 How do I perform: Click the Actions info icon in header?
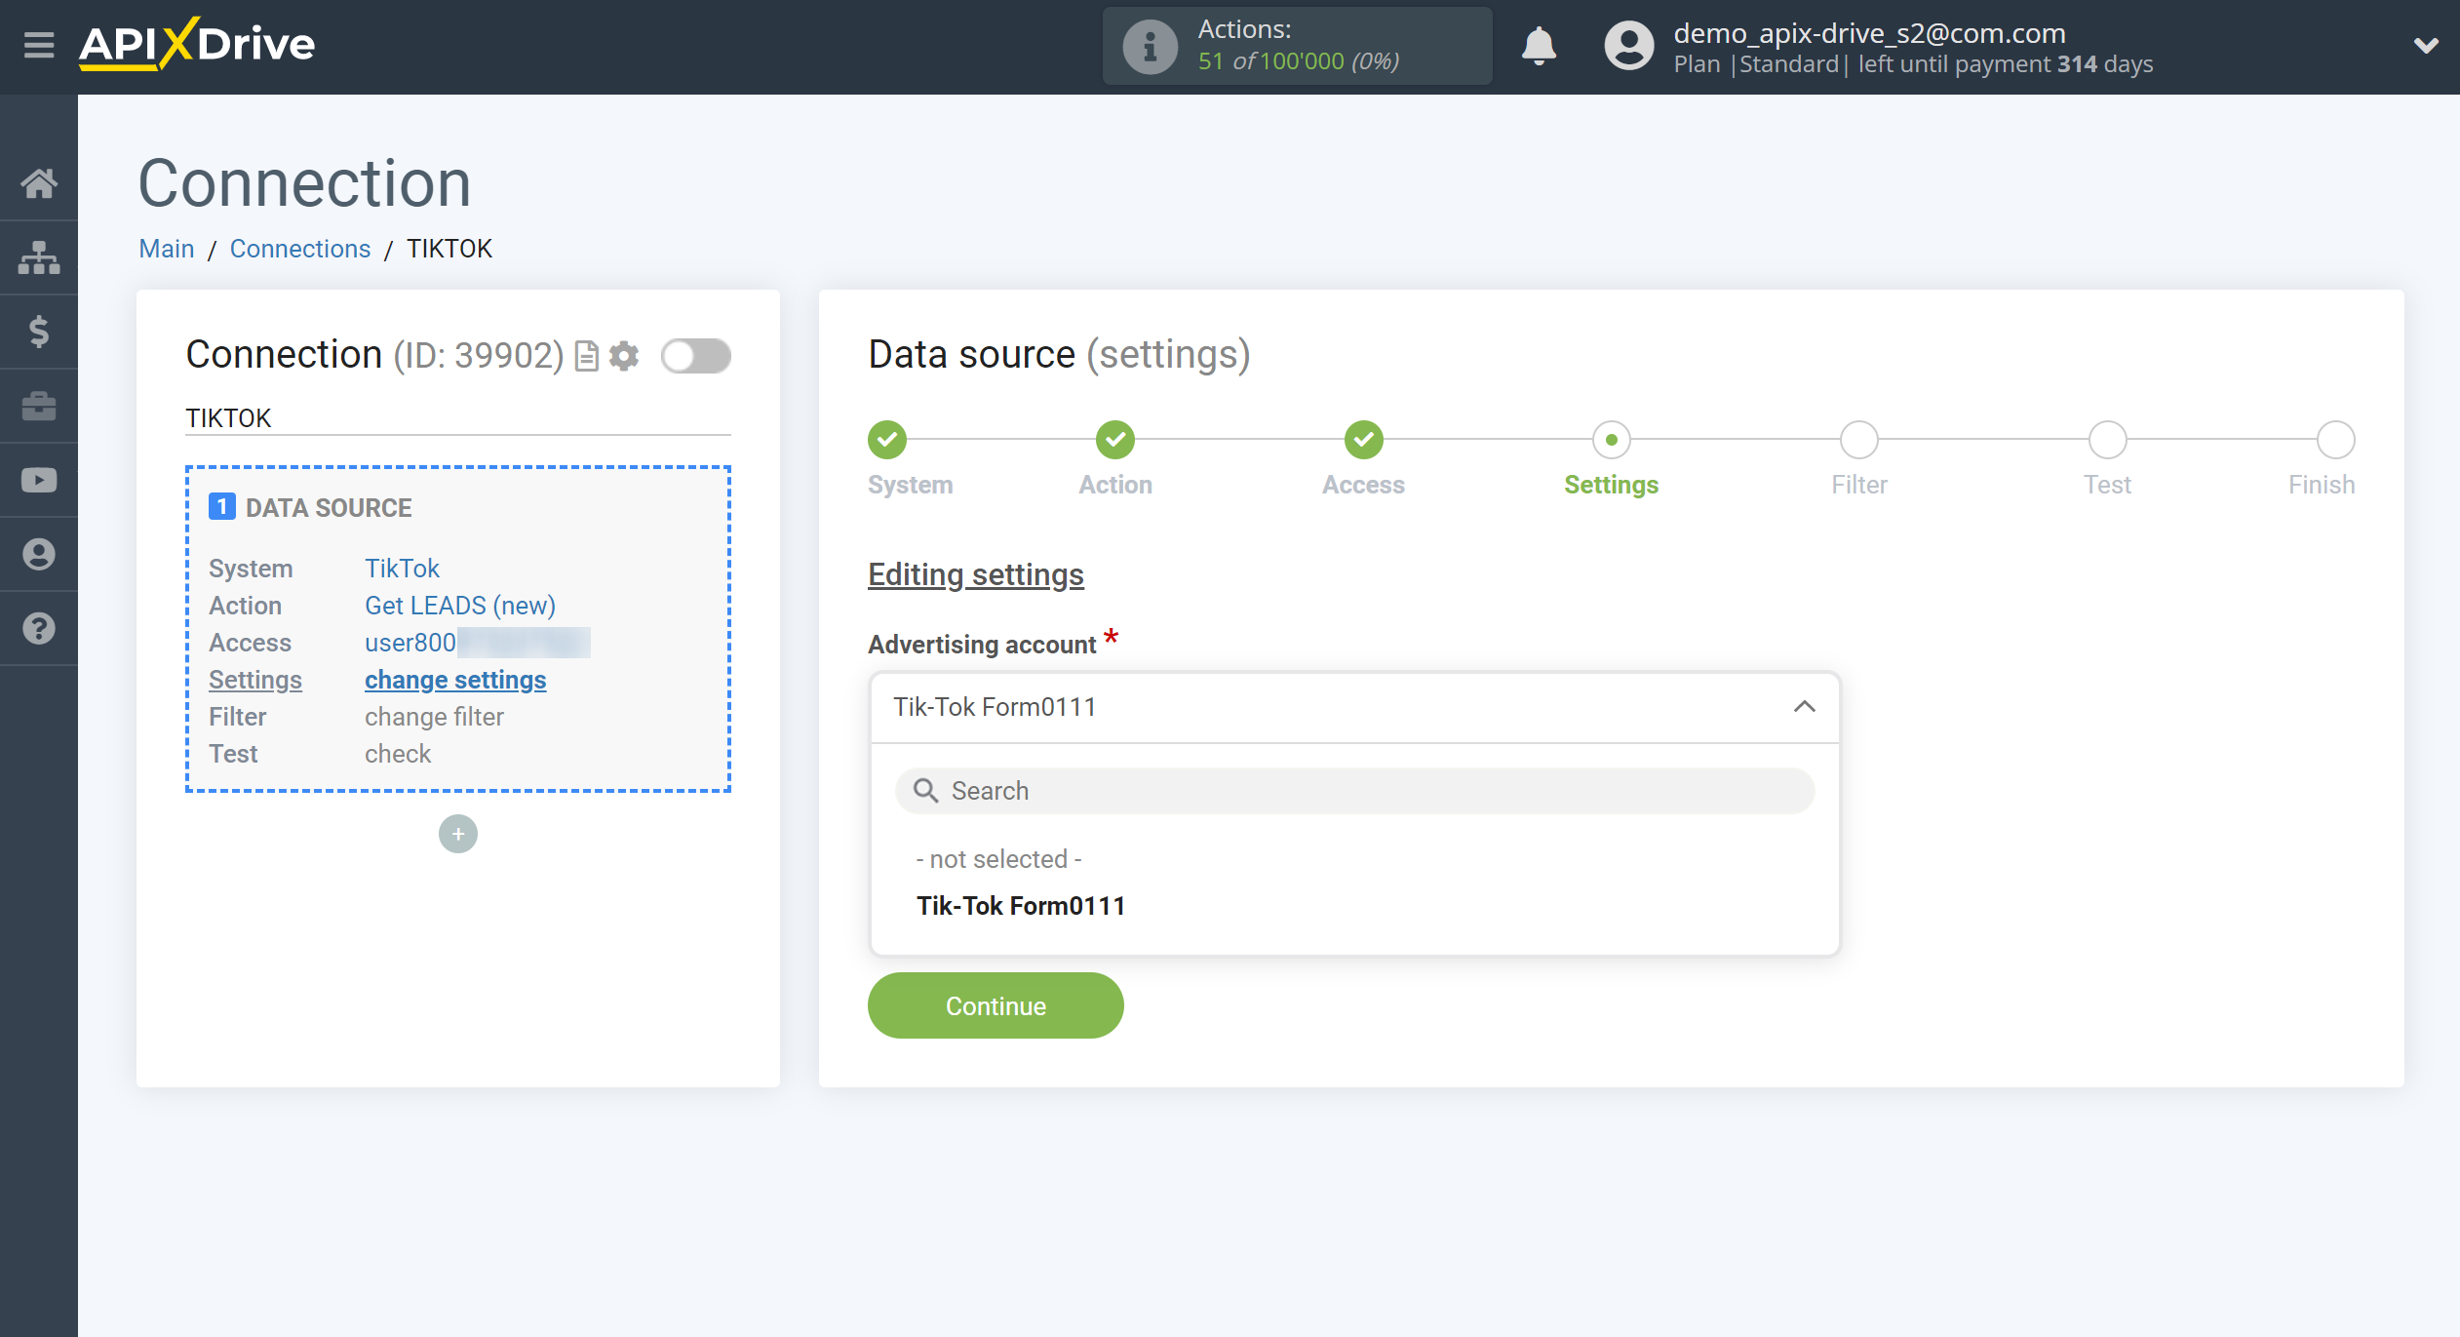(x=1142, y=46)
